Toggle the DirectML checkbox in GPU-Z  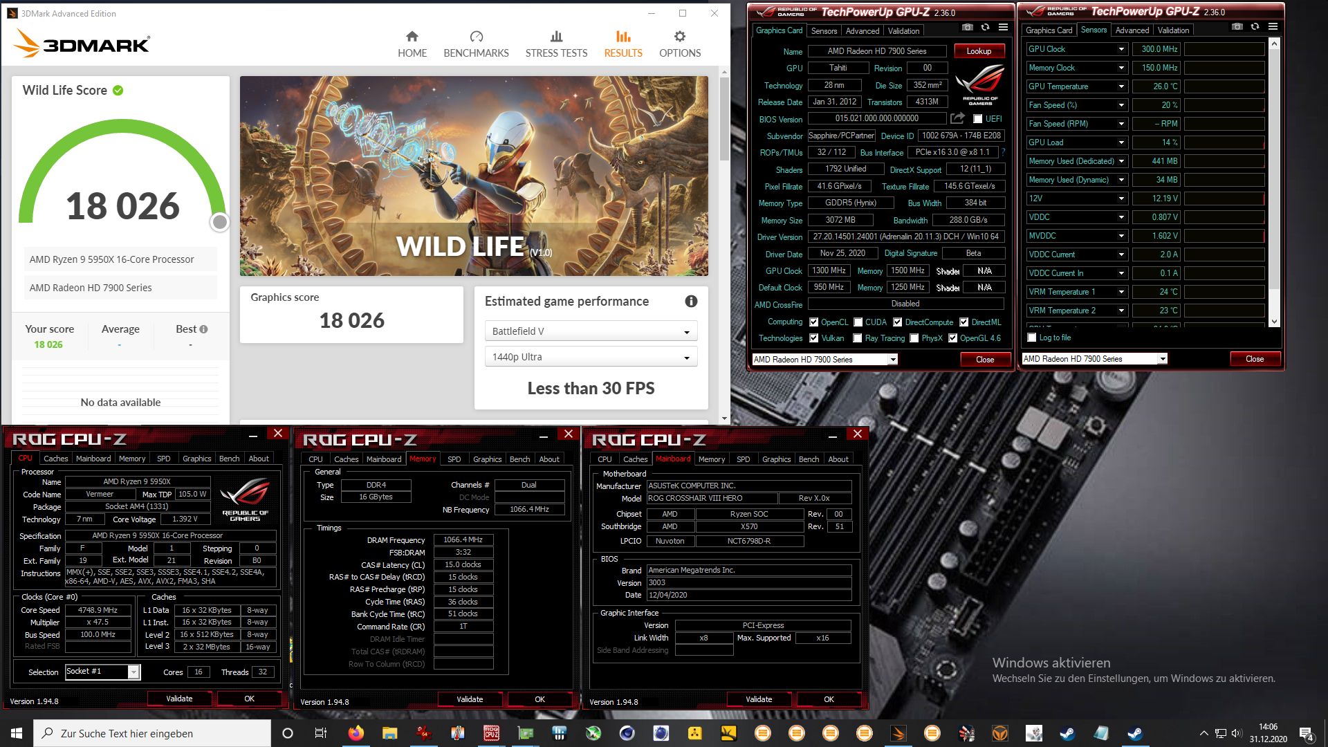pyautogui.click(x=963, y=322)
